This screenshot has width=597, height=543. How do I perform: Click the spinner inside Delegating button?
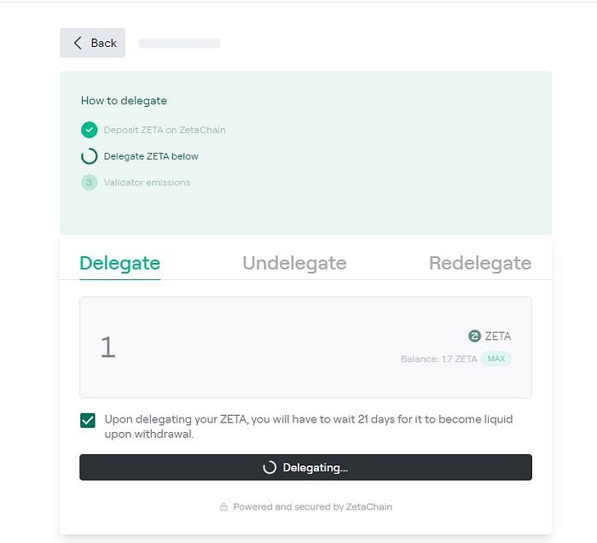270,468
